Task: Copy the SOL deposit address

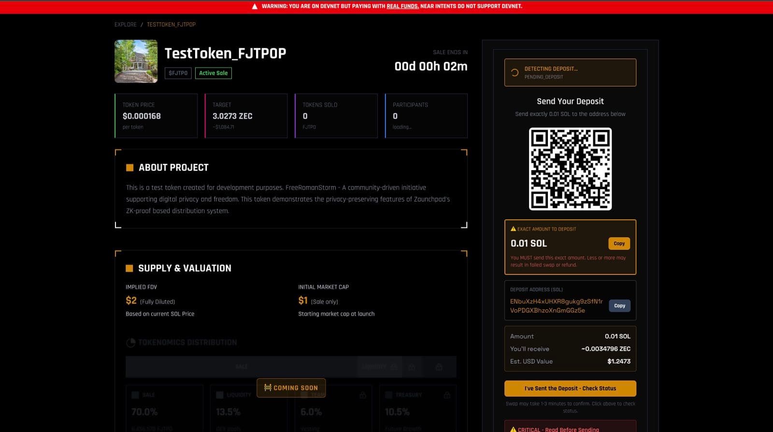Action: click(x=619, y=306)
